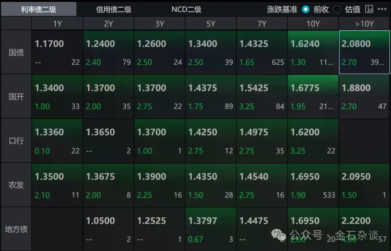Click the 7Y column header
Image resolution: width=391 pixels, height=251 pixels.
tap(262, 24)
